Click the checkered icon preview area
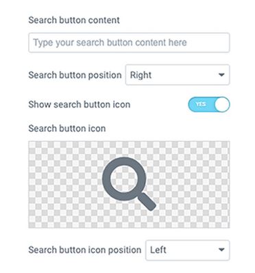This screenshot has width=255, height=273. pos(129,185)
